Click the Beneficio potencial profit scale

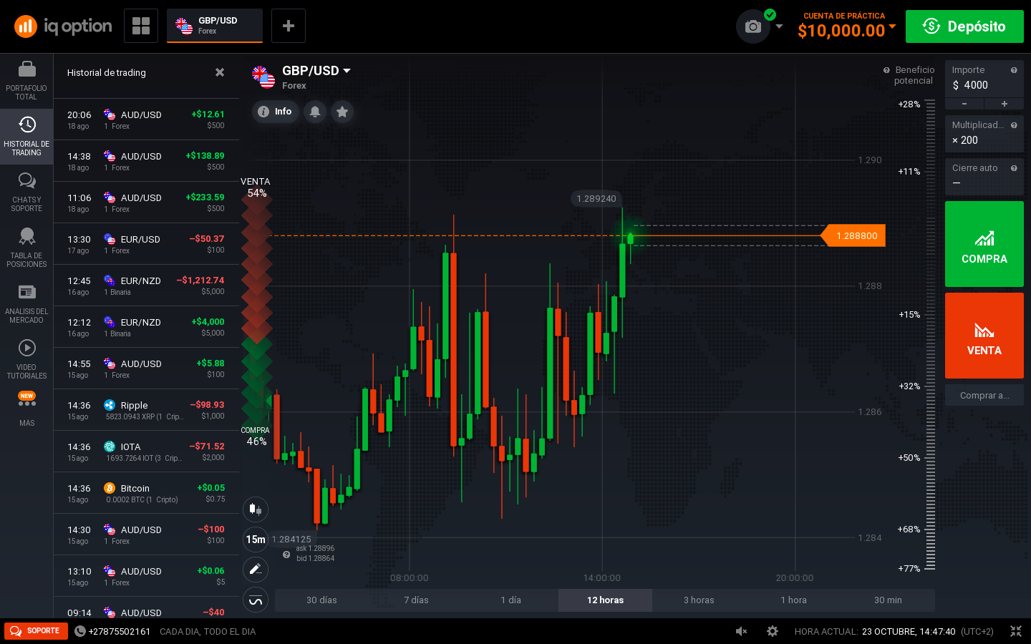click(930, 335)
